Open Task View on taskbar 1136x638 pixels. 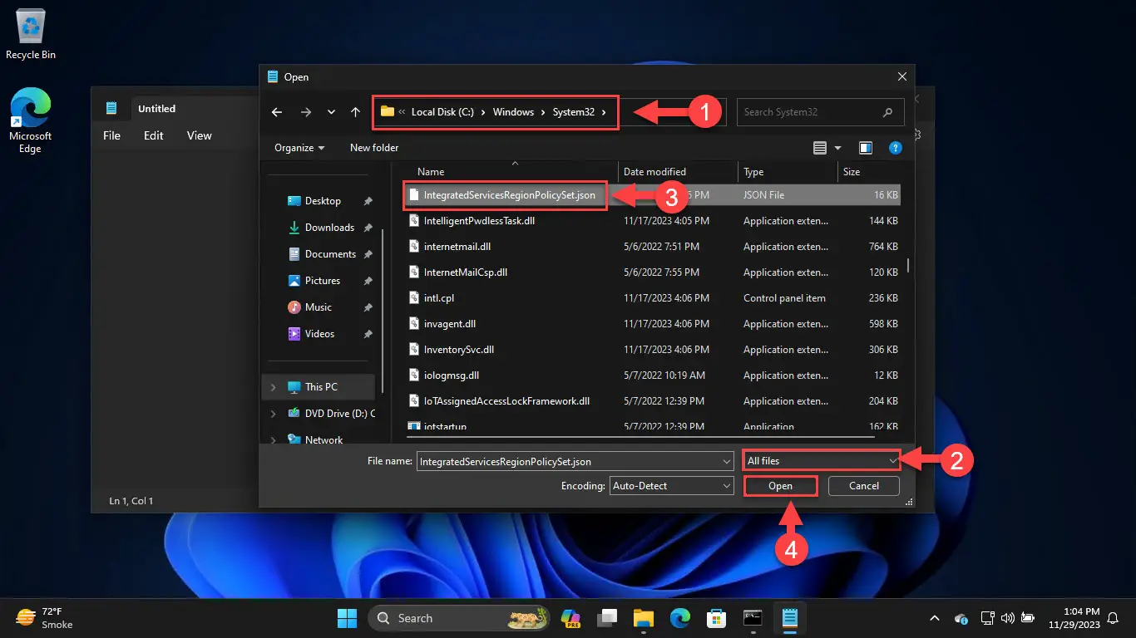pos(608,618)
